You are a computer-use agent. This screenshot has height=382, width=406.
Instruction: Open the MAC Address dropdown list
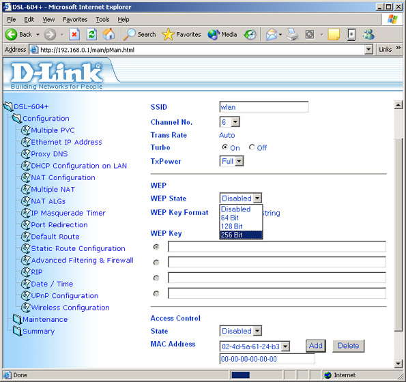285,347
